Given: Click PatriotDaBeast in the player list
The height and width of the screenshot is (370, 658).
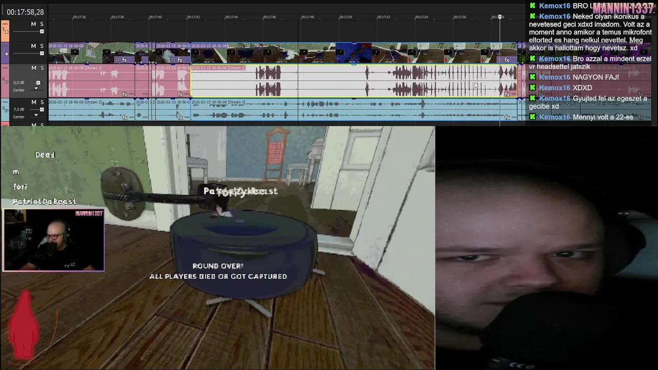Looking at the screenshot, I should click(x=44, y=201).
